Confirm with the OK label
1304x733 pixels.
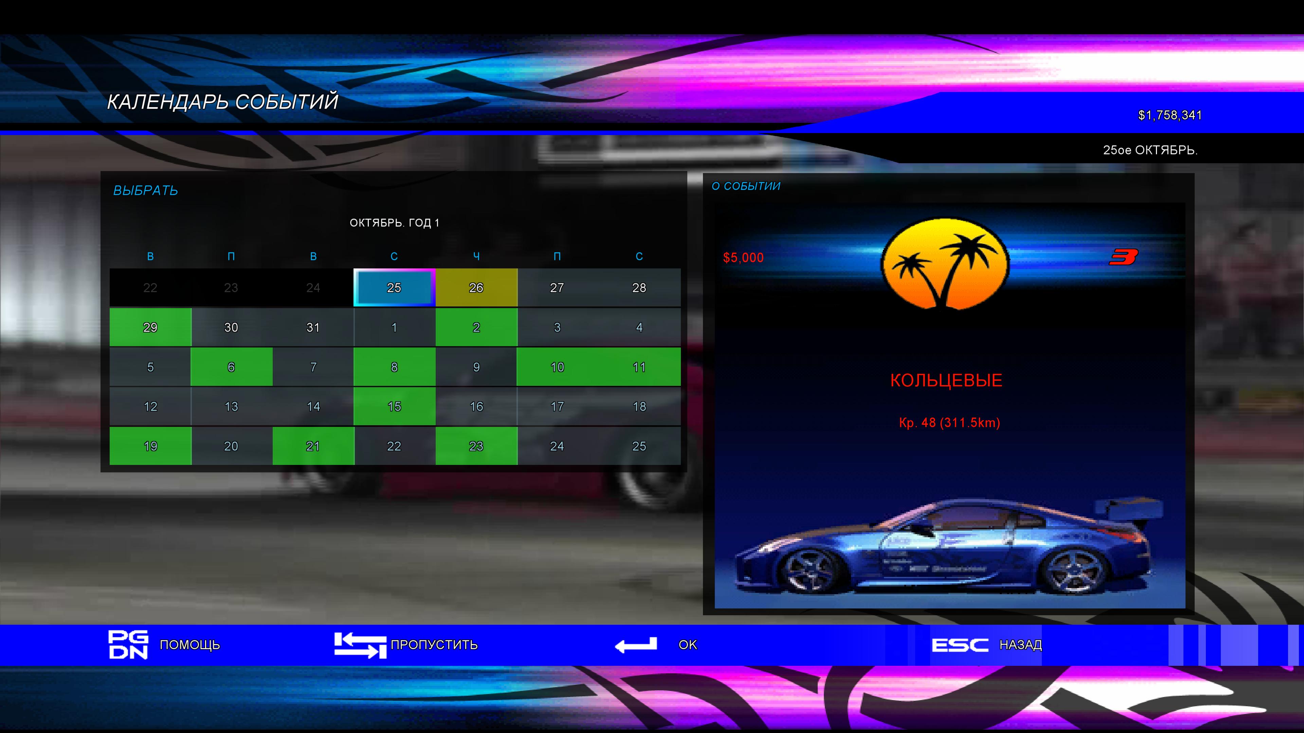687,645
